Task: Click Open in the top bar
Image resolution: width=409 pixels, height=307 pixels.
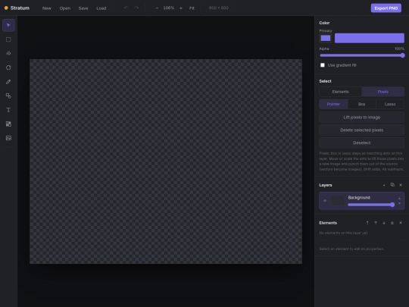Action: (x=65, y=8)
